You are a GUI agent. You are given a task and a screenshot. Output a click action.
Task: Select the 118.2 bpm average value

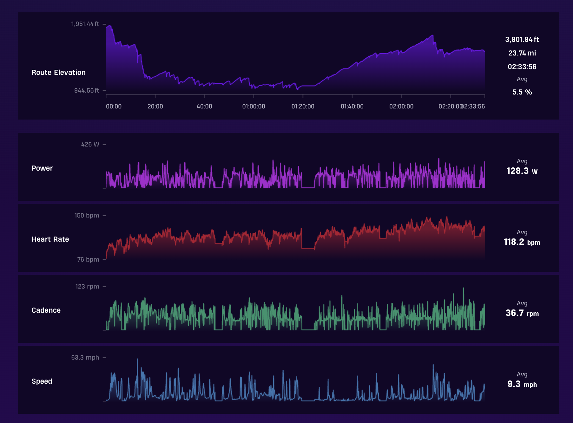point(522,242)
